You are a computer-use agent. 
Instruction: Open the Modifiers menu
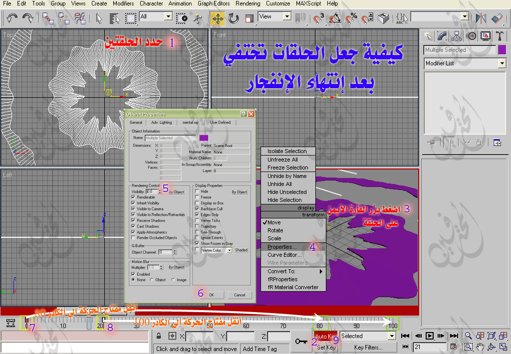[123, 3]
